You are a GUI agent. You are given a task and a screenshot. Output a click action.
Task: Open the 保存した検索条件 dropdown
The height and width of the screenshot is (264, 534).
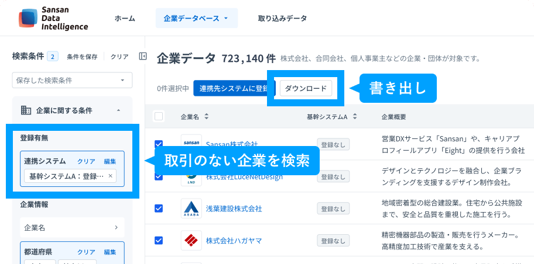pos(72,80)
